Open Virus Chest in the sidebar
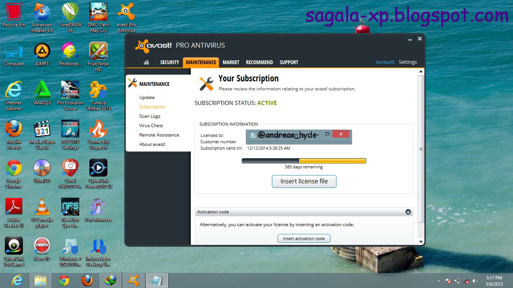 151,126
